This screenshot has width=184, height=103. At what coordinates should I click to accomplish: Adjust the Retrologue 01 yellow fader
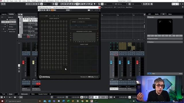coord(33,62)
